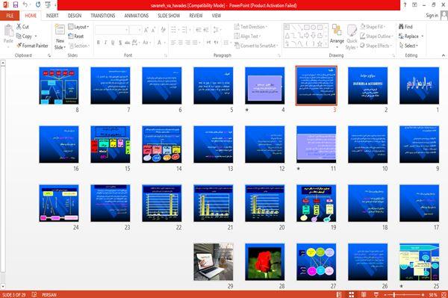Click the Paste clipboard icon
The height and width of the screenshot is (298, 448).
pyautogui.click(x=8, y=31)
